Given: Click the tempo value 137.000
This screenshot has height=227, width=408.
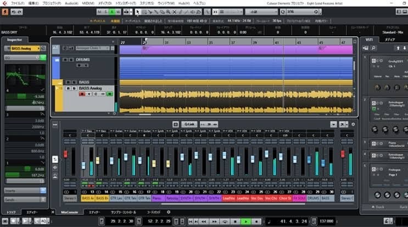Looking at the screenshot, I should pyautogui.click(x=327, y=222).
